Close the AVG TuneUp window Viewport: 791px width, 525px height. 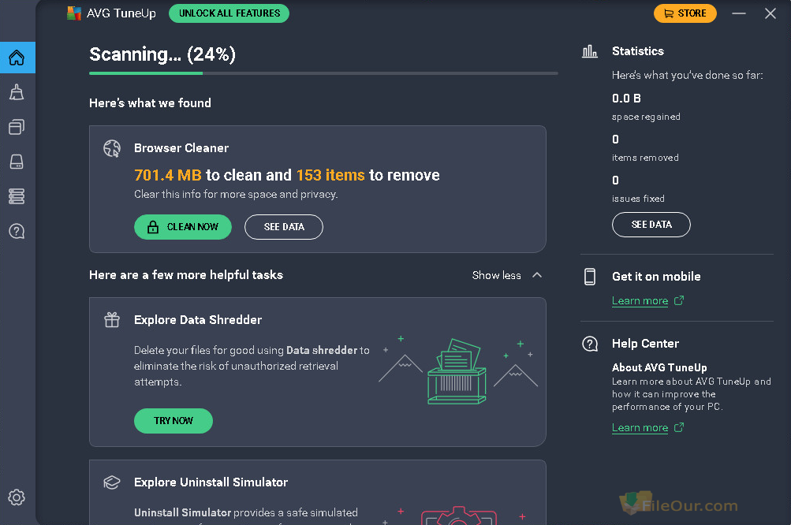[x=770, y=13]
